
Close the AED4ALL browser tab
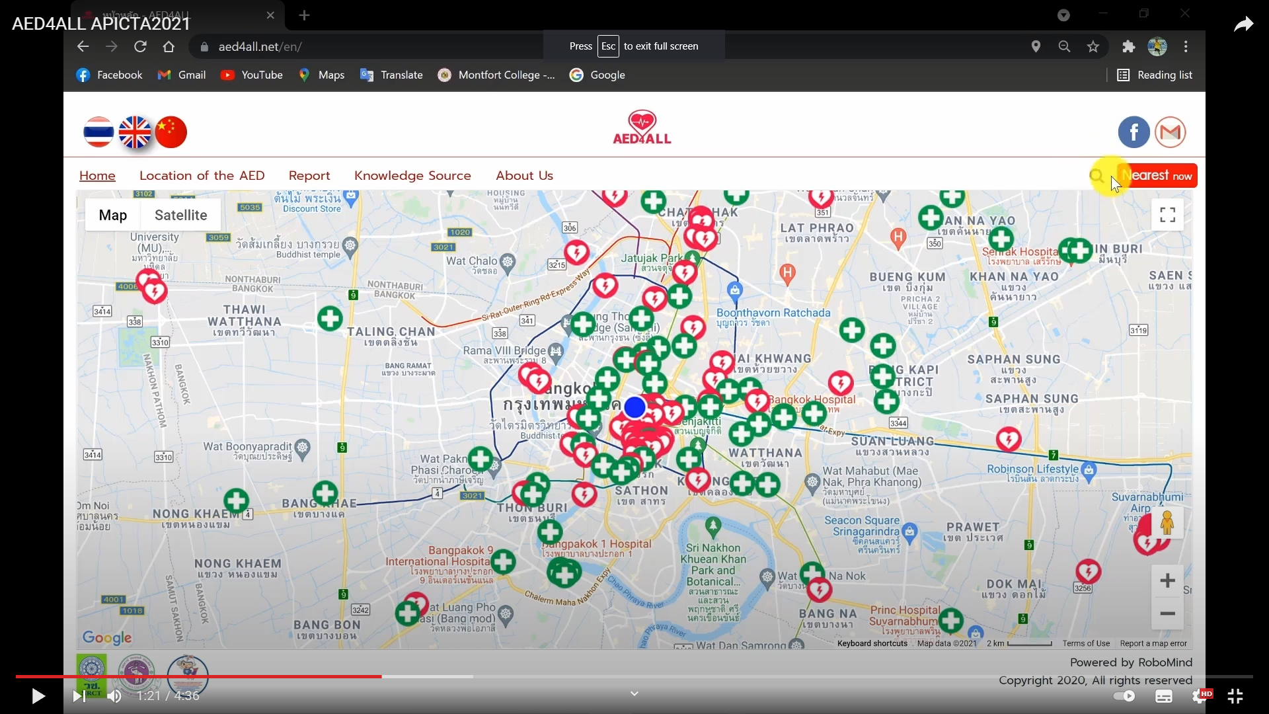270,15
